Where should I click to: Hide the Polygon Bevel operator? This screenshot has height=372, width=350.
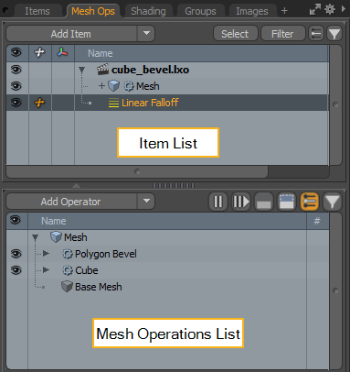tap(16, 254)
